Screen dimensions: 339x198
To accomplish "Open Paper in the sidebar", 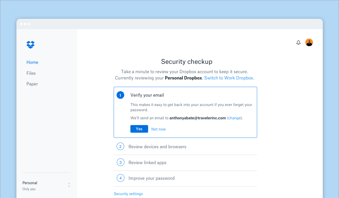I will click(32, 84).
